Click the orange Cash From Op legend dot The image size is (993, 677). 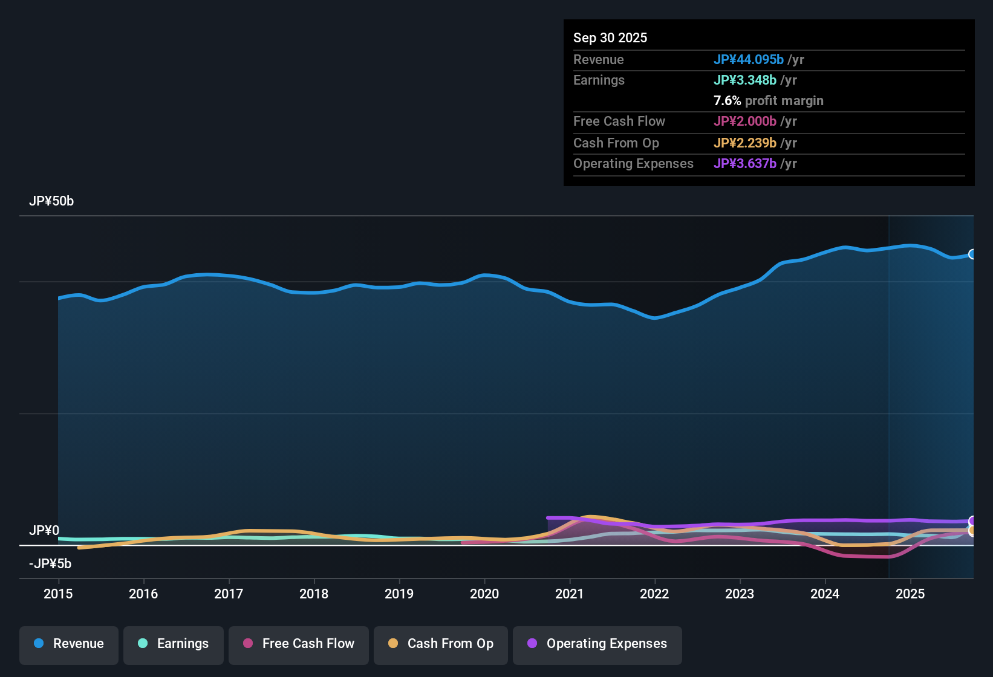point(393,644)
